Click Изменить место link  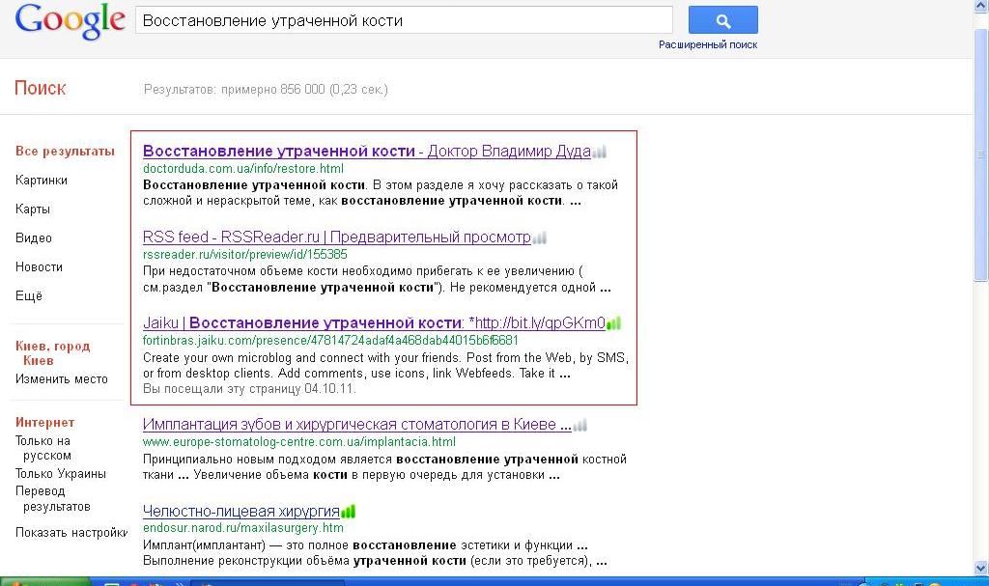(x=61, y=379)
